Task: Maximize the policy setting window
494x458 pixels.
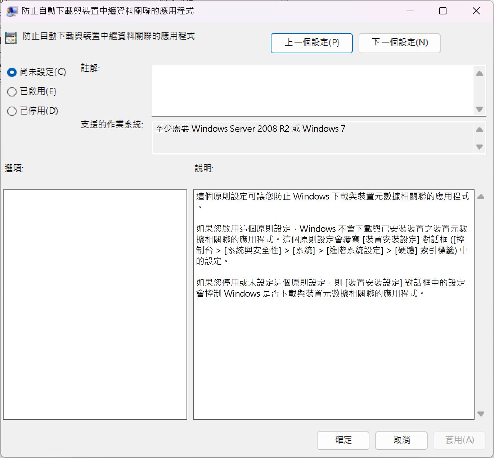Action: 443,11
